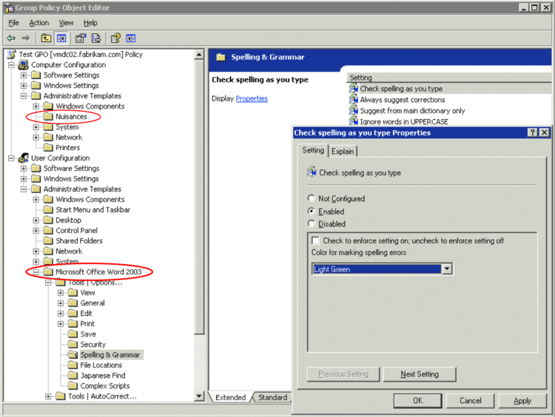Click the Save folder icon in tree
The width and height of the screenshot is (555, 417).
point(73,334)
